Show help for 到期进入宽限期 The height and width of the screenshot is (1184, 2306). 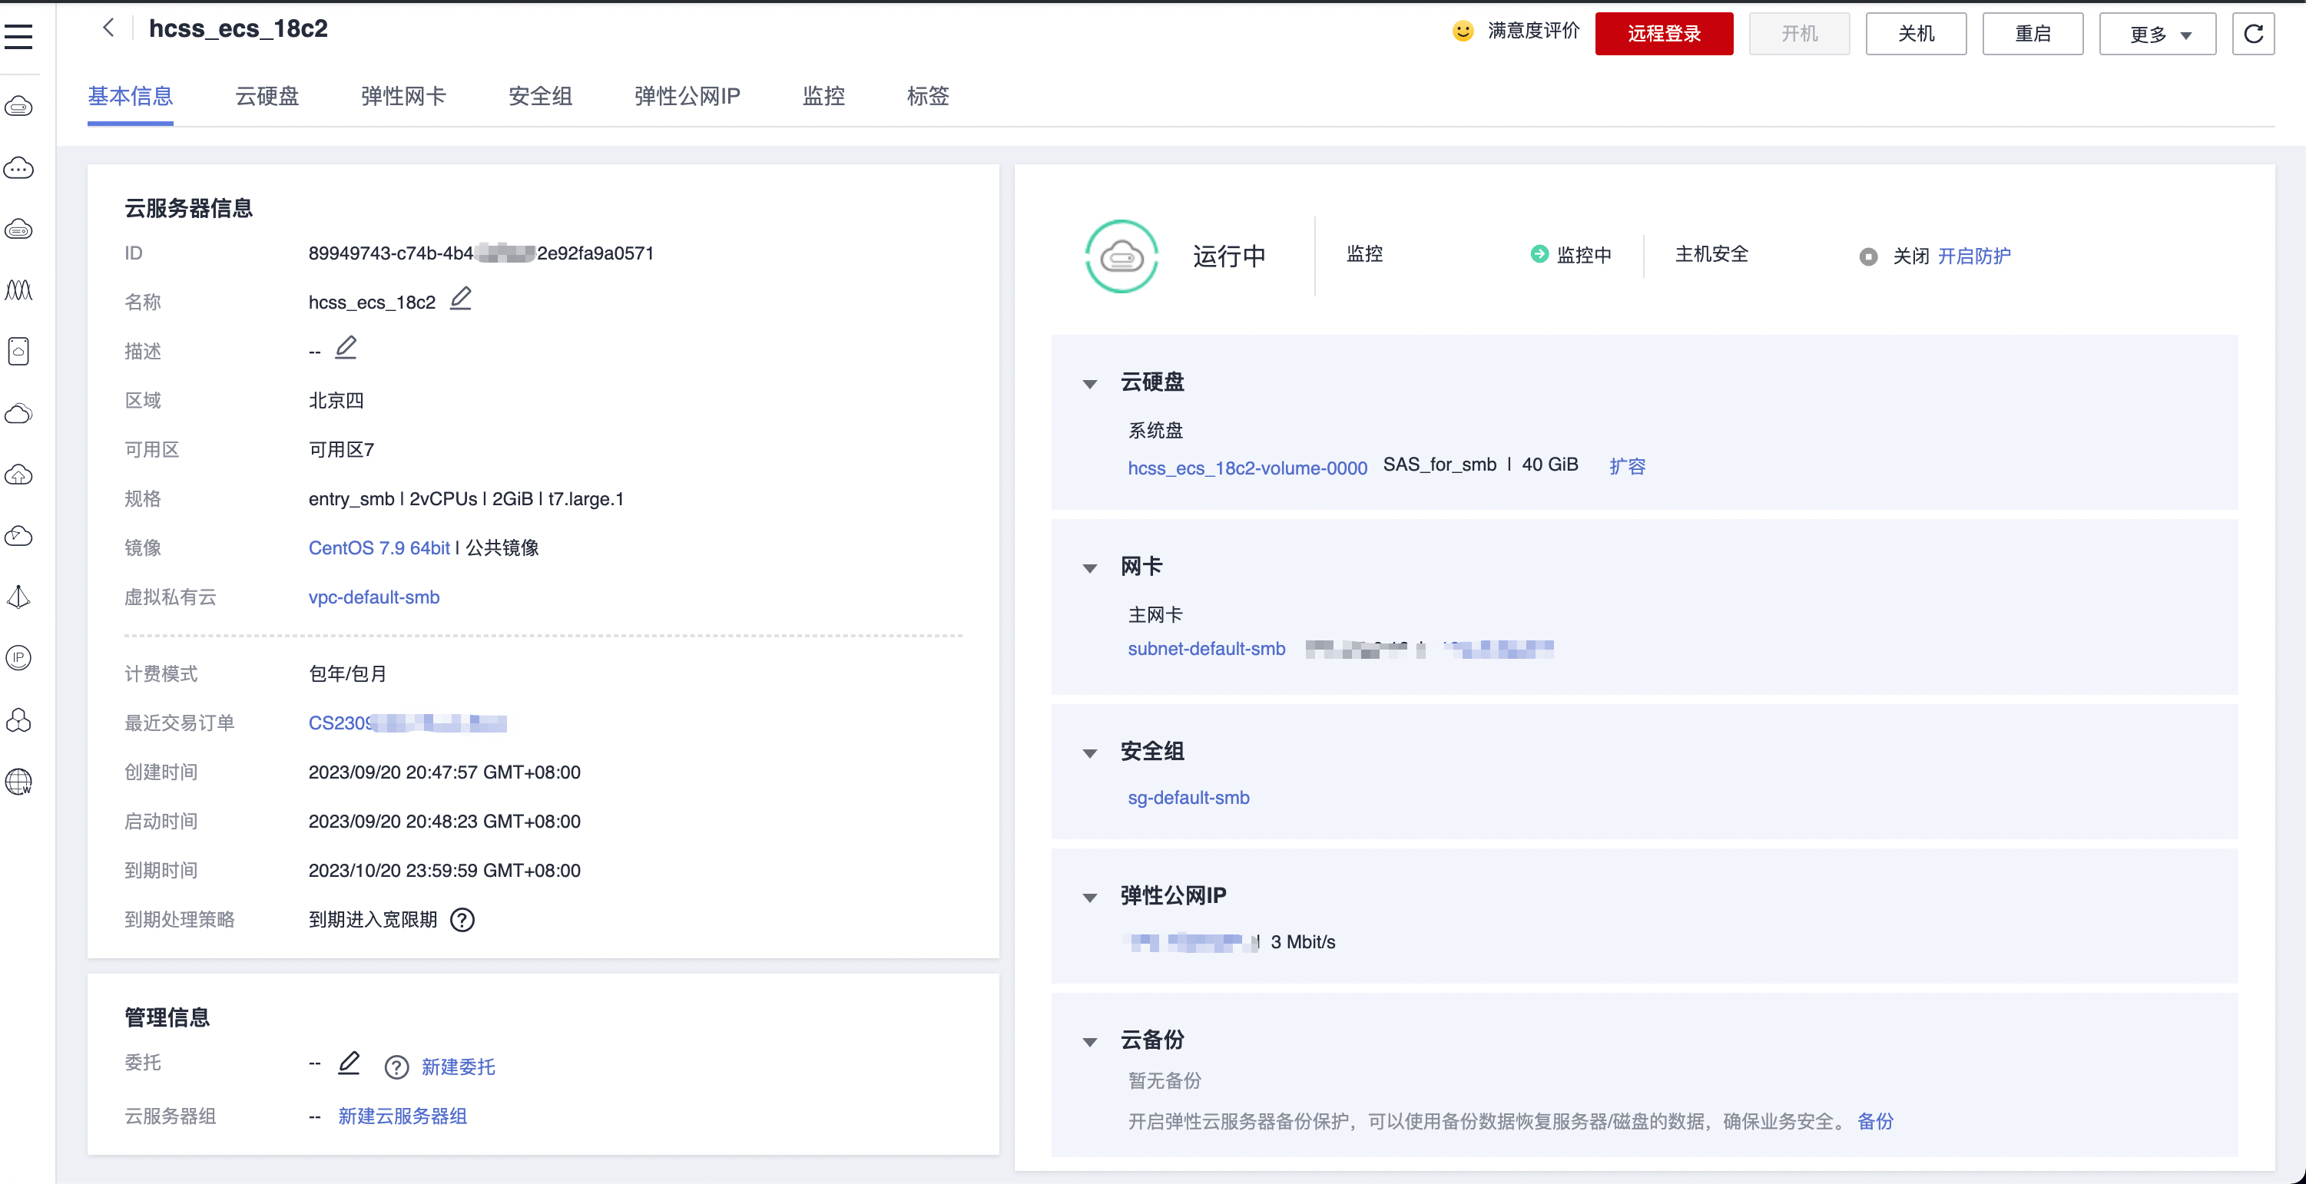point(462,920)
